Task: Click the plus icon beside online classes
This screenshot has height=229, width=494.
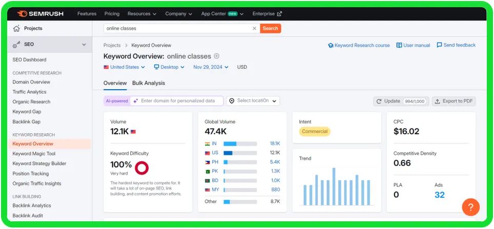Action: point(216,56)
